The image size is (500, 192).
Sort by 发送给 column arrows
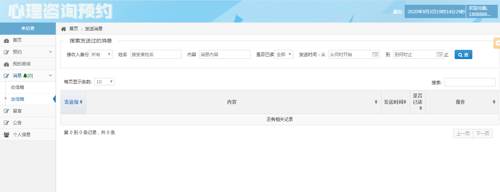tap(81, 102)
